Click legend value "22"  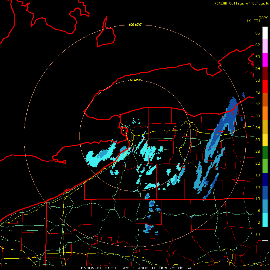[x=258, y=163]
